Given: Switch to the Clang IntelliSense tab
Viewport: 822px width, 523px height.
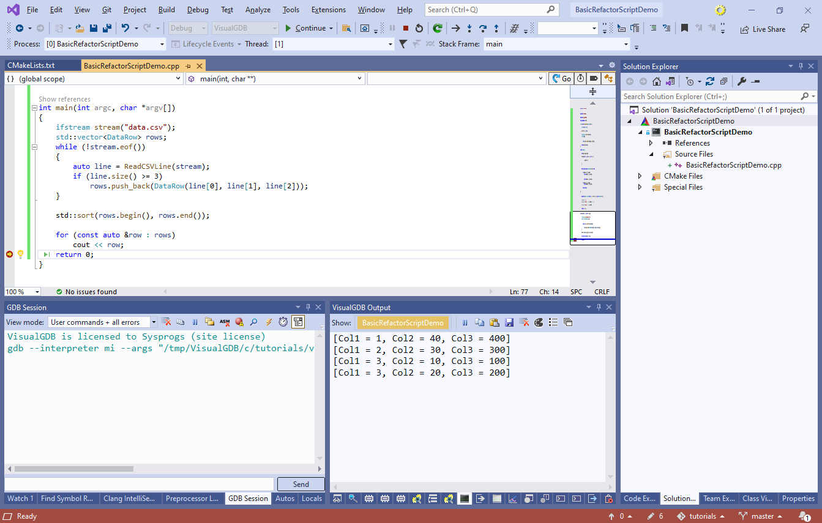Looking at the screenshot, I should point(129,499).
